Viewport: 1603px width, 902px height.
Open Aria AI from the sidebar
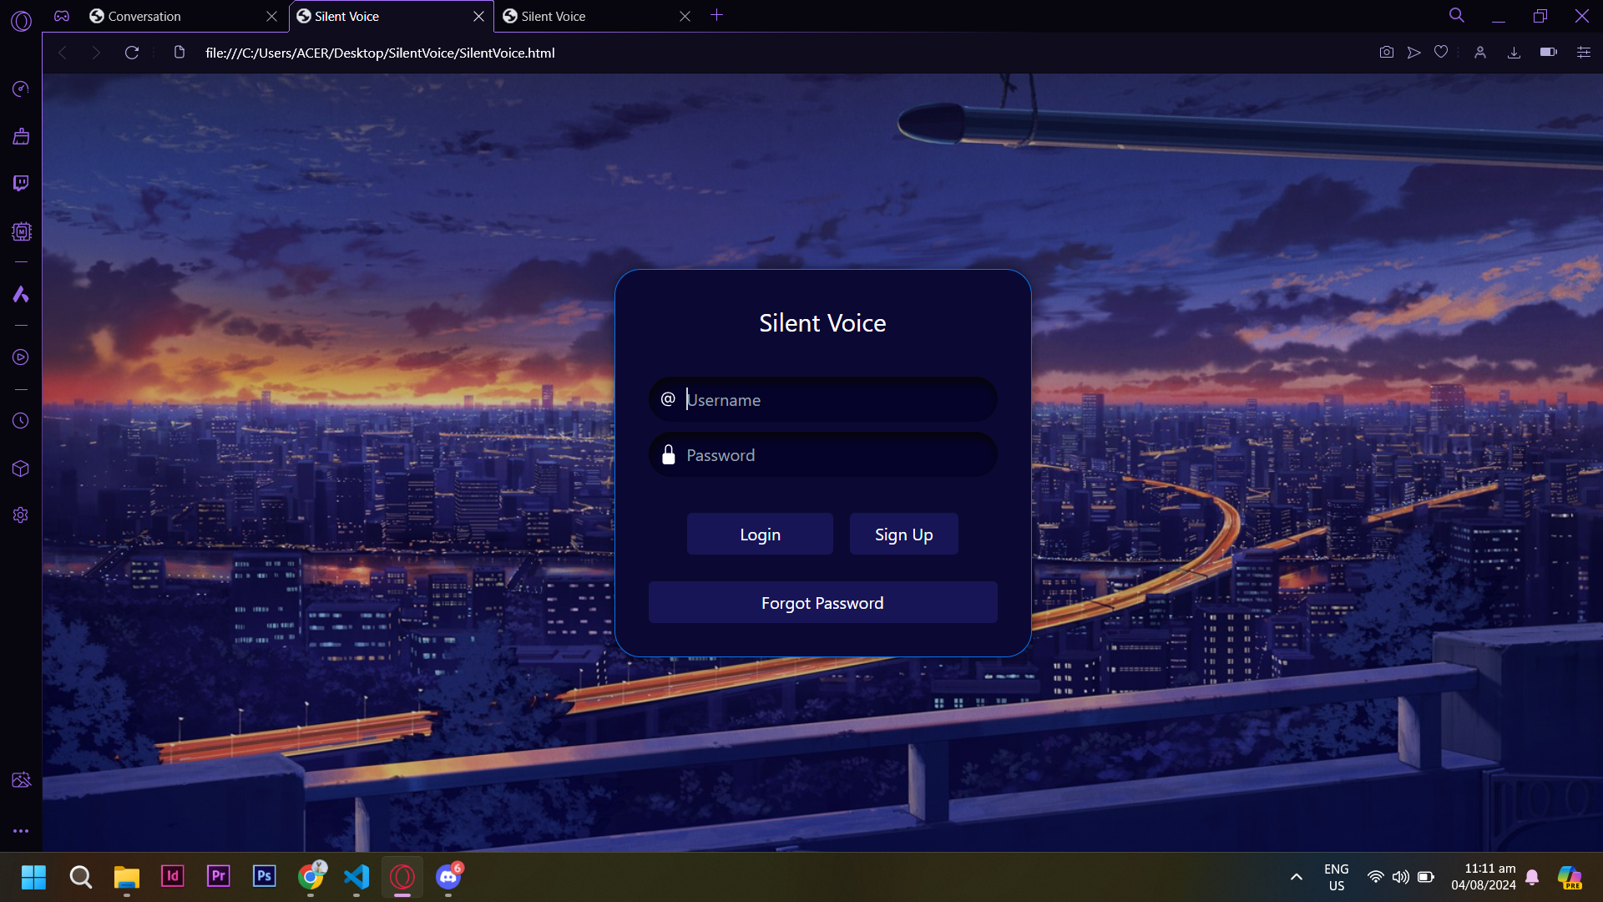[21, 294]
